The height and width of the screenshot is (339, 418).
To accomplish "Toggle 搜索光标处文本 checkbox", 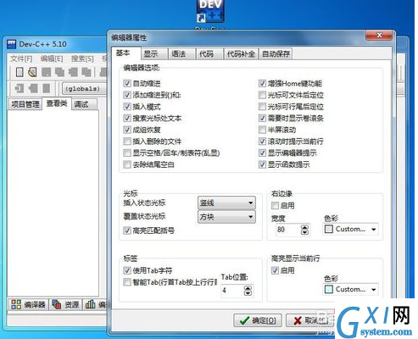I will click(x=127, y=118).
